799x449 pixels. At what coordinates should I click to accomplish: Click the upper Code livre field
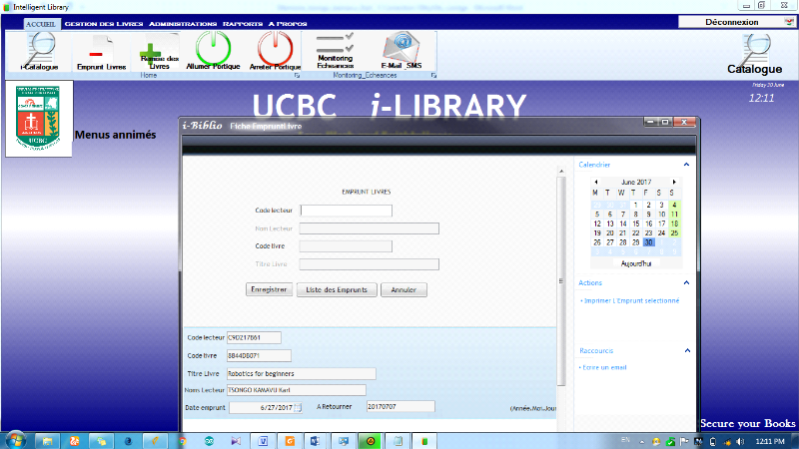346,246
